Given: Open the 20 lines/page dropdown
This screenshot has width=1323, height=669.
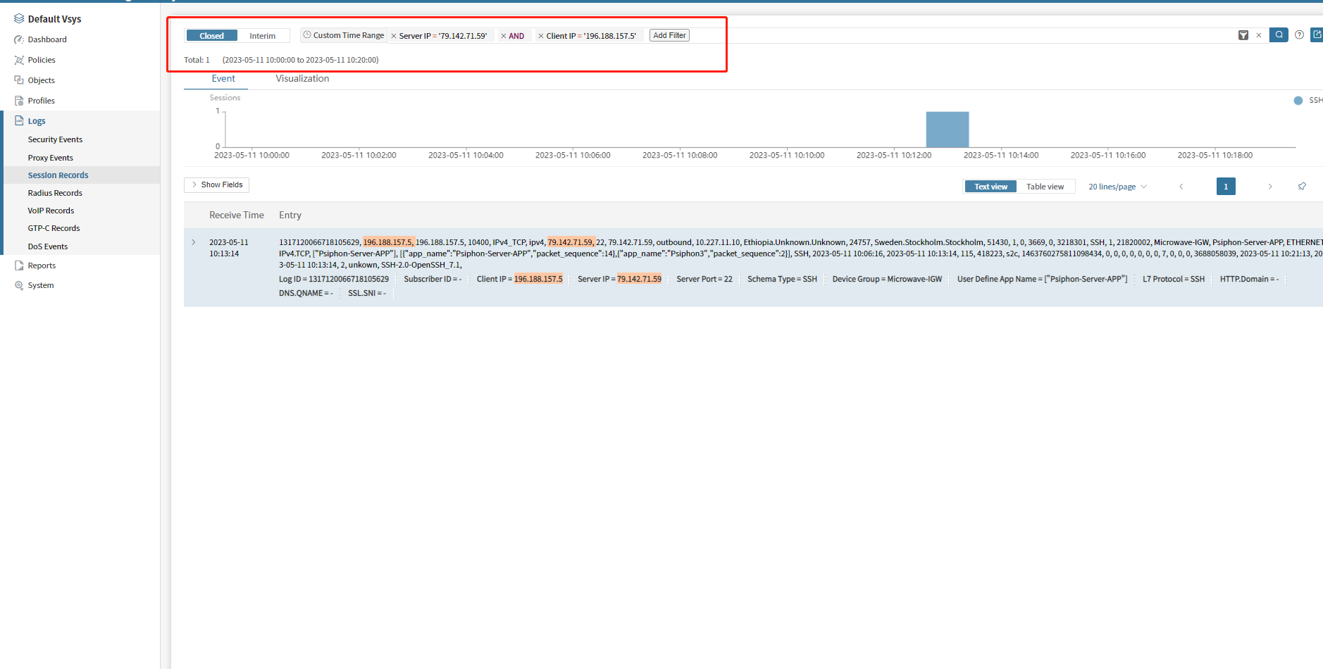Looking at the screenshot, I should pos(1117,187).
